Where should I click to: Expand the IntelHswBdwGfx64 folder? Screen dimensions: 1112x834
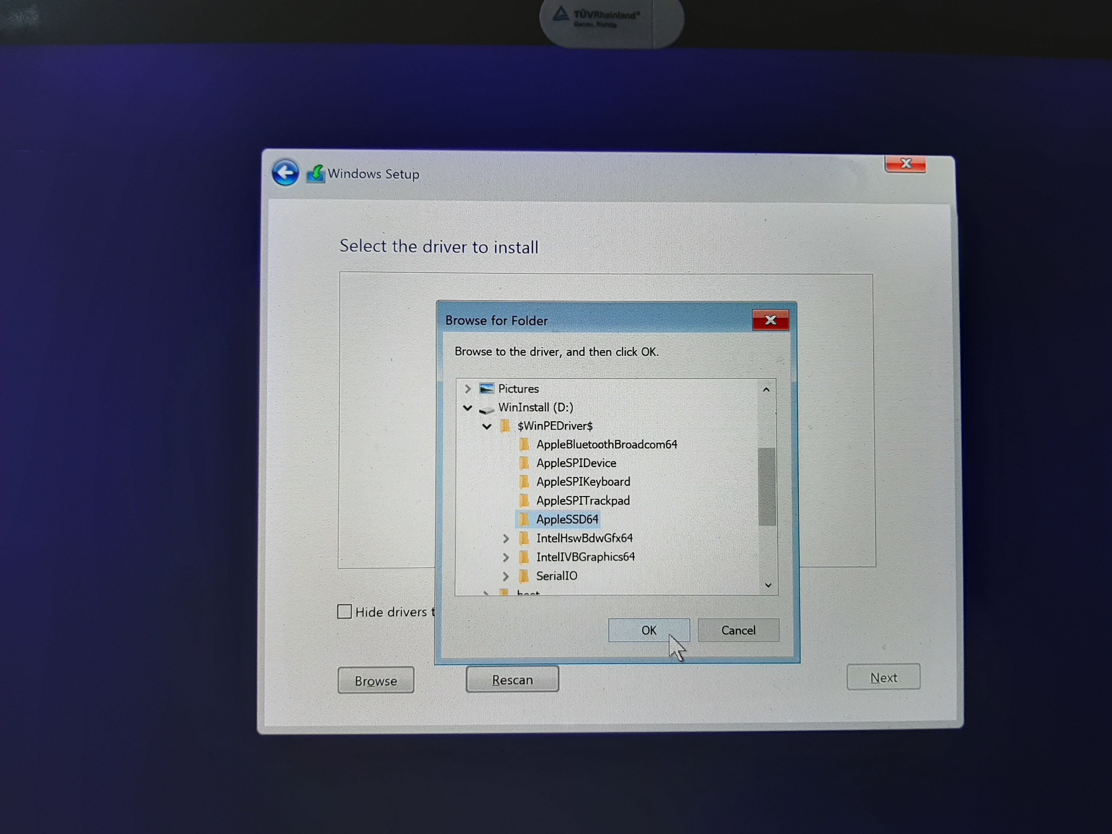pyautogui.click(x=506, y=538)
